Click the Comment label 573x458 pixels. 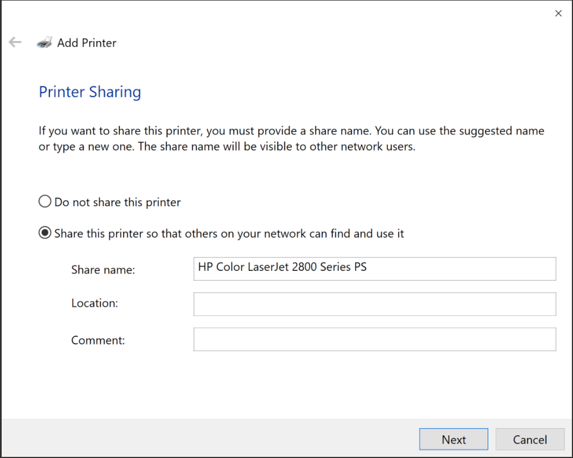(98, 340)
